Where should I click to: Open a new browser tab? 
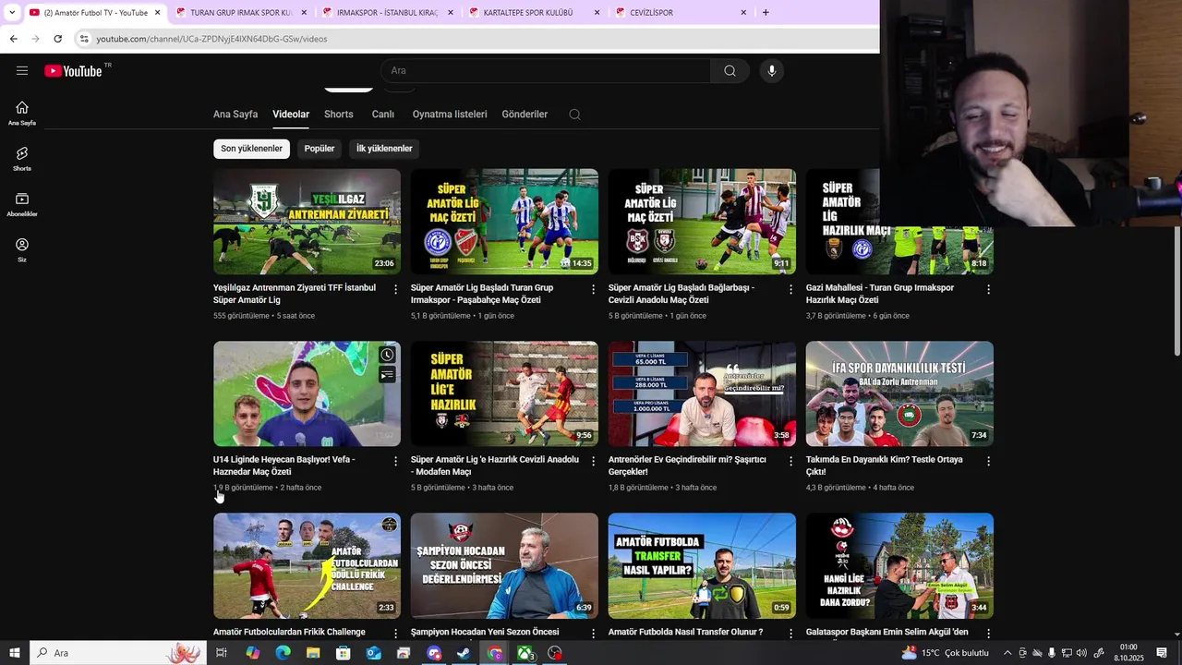coord(766,12)
